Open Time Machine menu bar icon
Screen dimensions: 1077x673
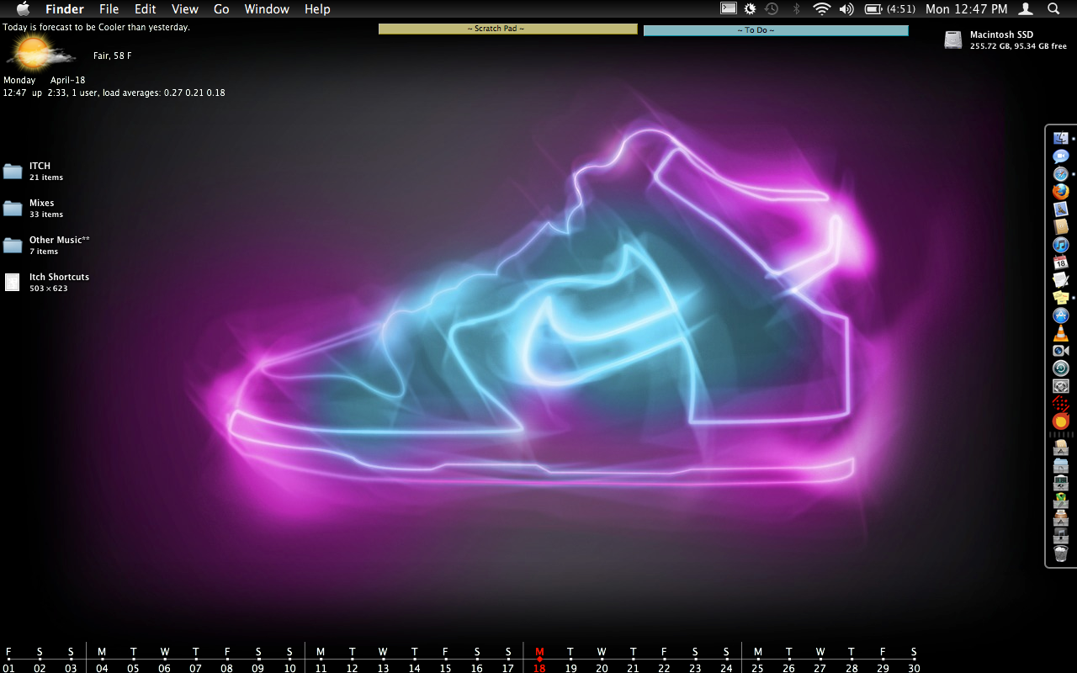tap(772, 8)
